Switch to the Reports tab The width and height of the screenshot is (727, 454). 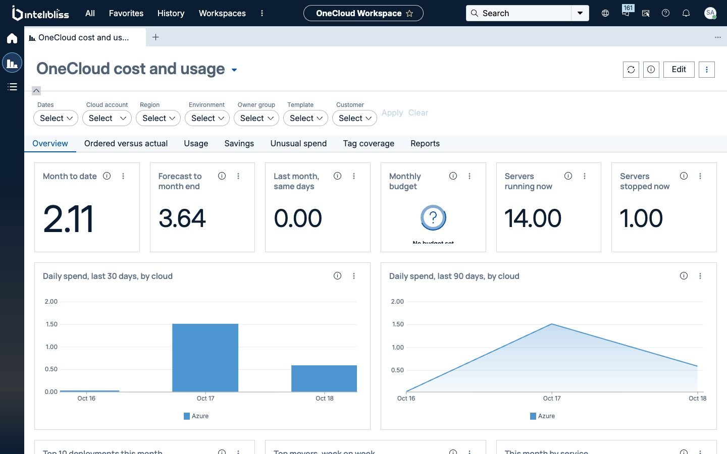pyautogui.click(x=425, y=144)
